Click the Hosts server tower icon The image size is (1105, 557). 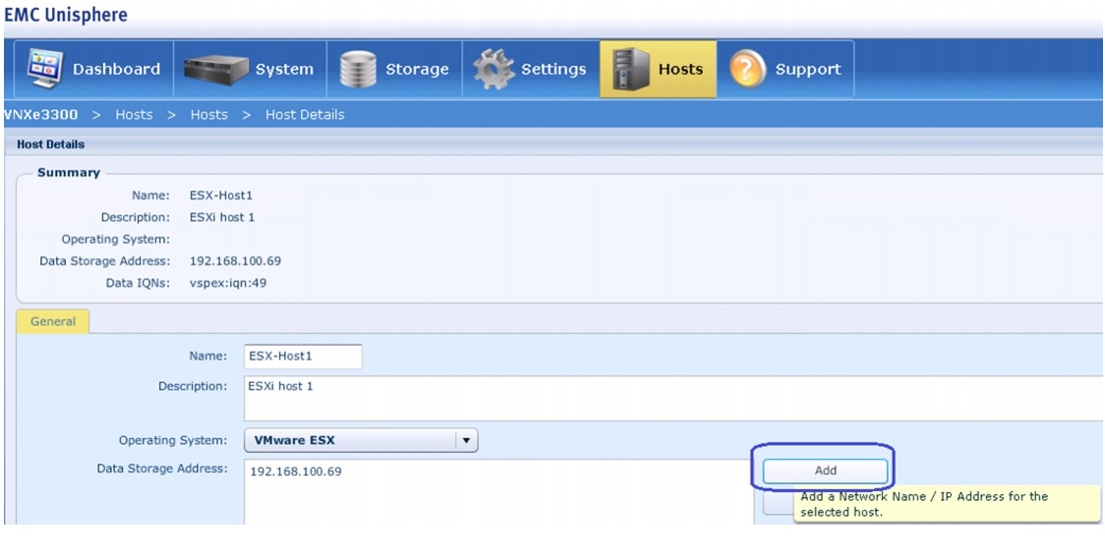click(x=630, y=69)
